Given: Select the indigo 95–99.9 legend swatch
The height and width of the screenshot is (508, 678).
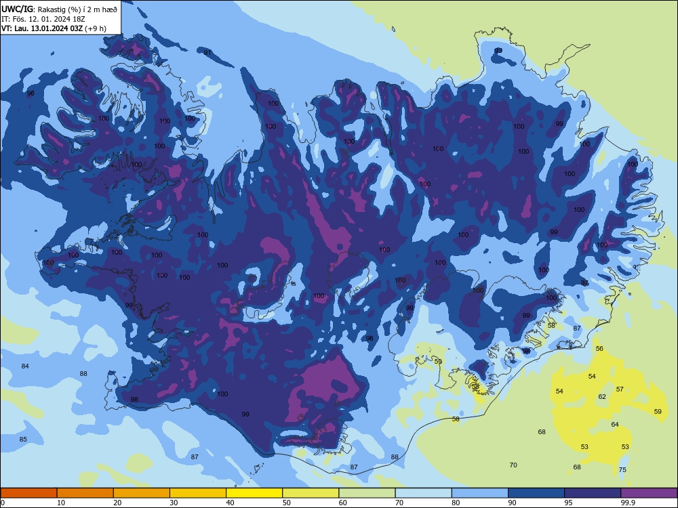Looking at the screenshot, I should coord(593,493).
